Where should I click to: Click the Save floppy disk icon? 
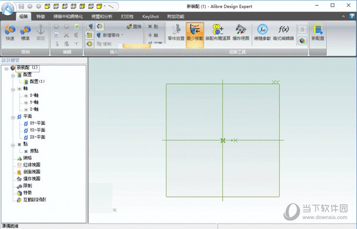21,7
